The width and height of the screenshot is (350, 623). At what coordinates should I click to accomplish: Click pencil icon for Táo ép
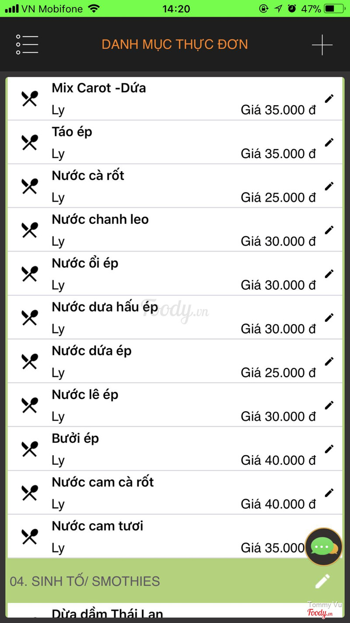[329, 142]
